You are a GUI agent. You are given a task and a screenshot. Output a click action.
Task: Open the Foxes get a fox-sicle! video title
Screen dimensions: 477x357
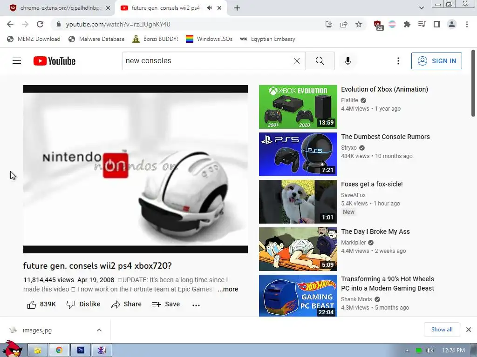point(372,184)
